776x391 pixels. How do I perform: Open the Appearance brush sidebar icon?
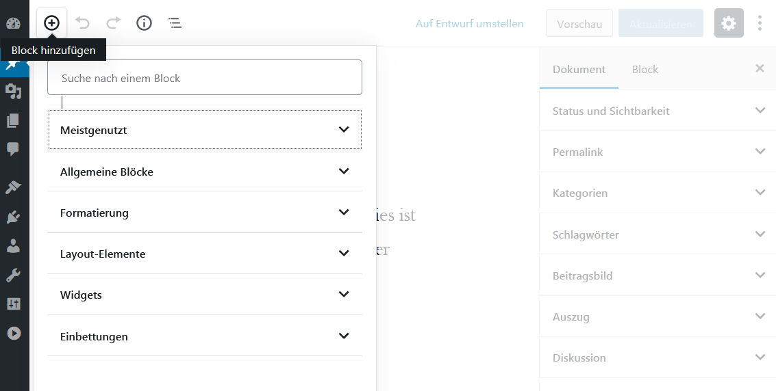point(14,187)
